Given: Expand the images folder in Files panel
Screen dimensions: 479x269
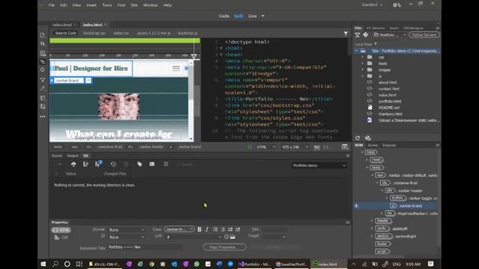Looking at the screenshot, I should coord(362,69).
